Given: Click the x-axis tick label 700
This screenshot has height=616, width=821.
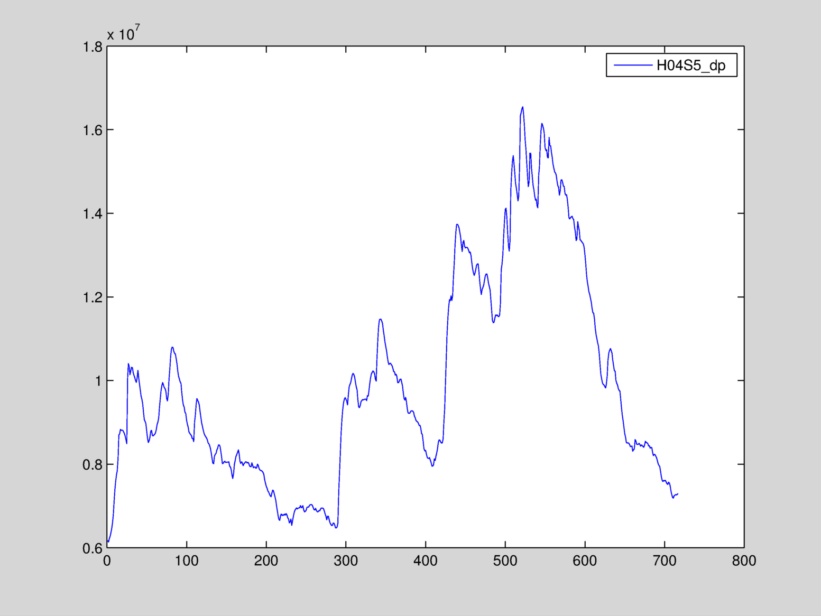Looking at the screenshot, I should [x=665, y=561].
